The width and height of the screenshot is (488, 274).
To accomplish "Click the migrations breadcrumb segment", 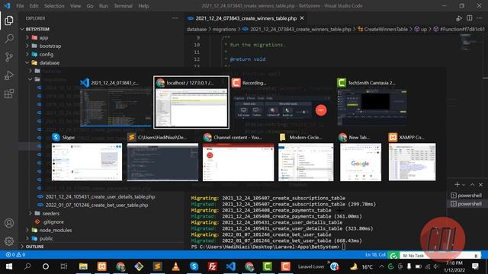I will point(224,29).
